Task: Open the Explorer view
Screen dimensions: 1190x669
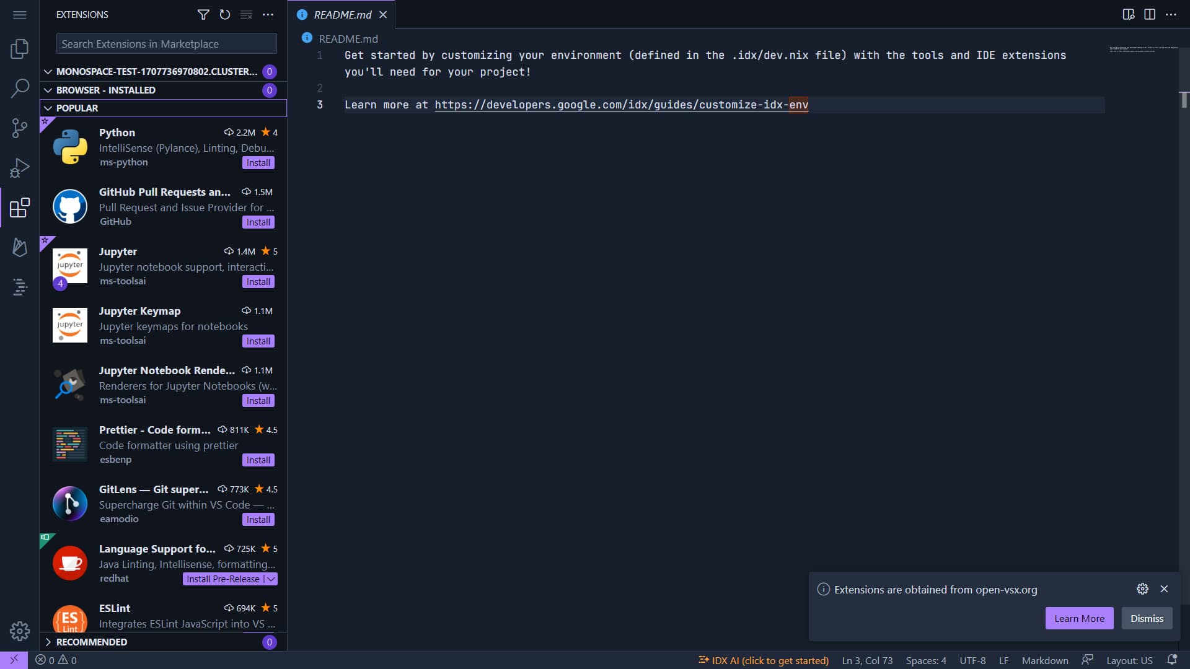Action: pos(20,49)
